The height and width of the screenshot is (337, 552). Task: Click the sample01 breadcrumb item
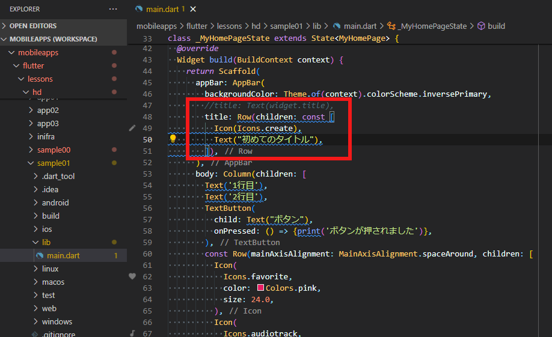point(287,26)
